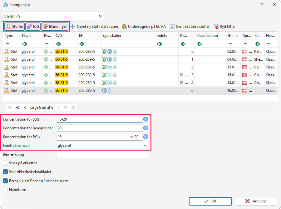Open the Type column filter operator

click(7, 44)
